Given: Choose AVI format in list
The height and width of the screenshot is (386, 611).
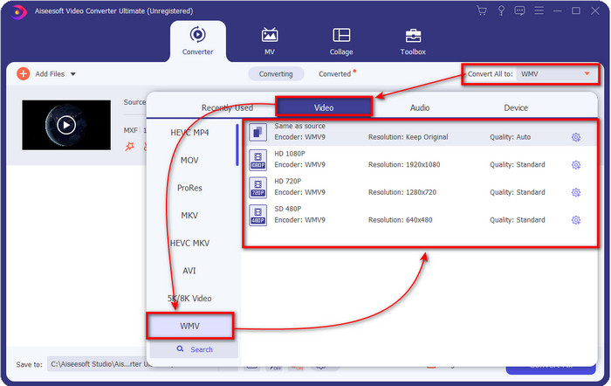Looking at the screenshot, I should pyautogui.click(x=189, y=271).
